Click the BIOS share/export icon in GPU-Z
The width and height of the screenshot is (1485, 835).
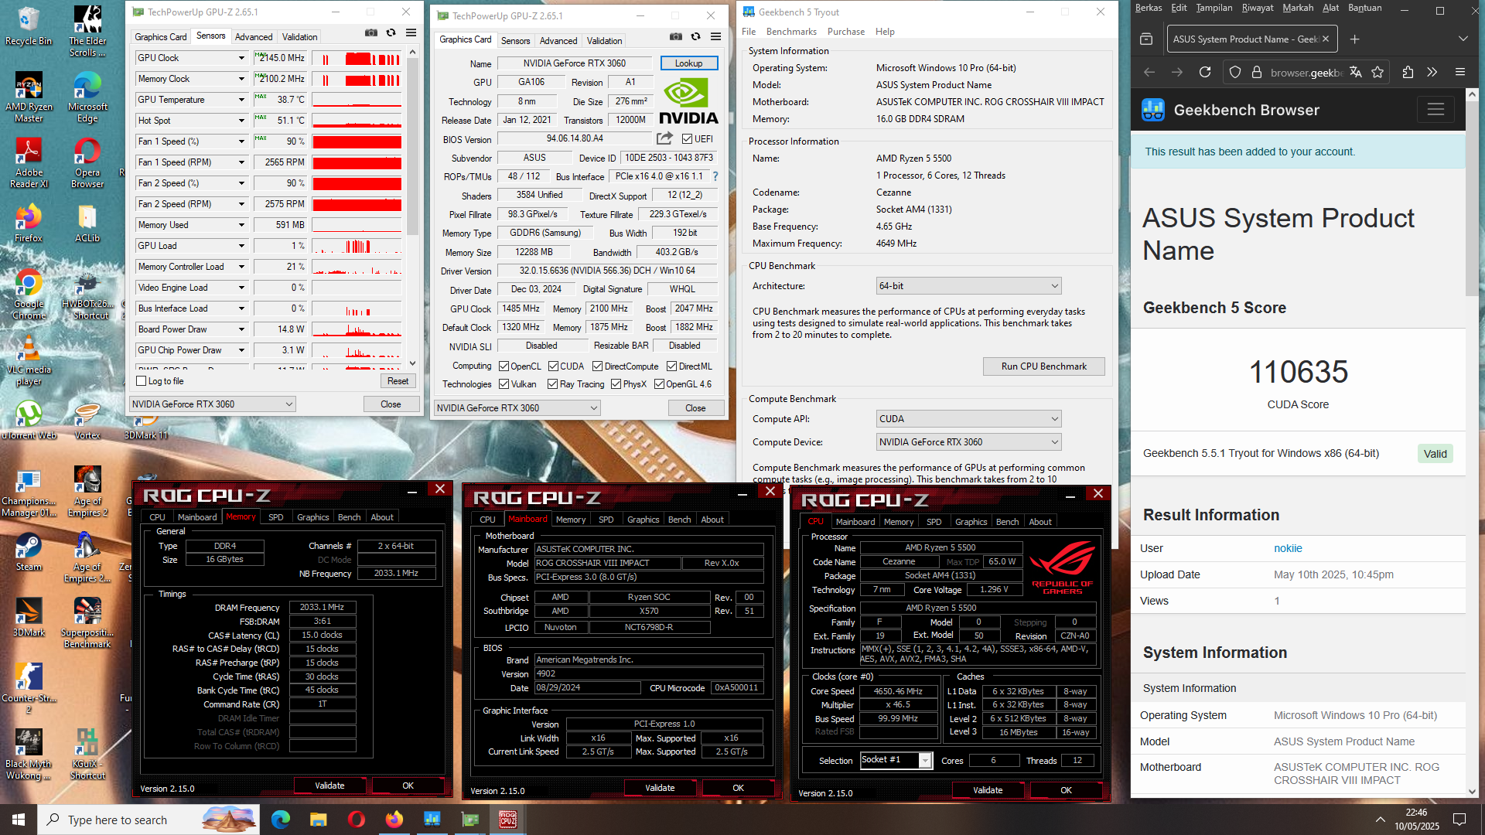[x=664, y=138]
